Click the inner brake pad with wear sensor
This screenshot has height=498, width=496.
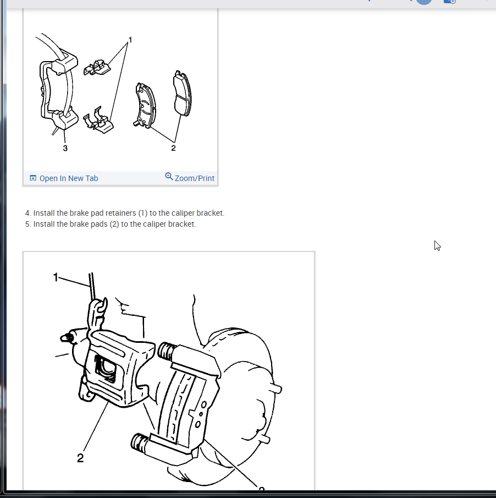[x=145, y=106]
